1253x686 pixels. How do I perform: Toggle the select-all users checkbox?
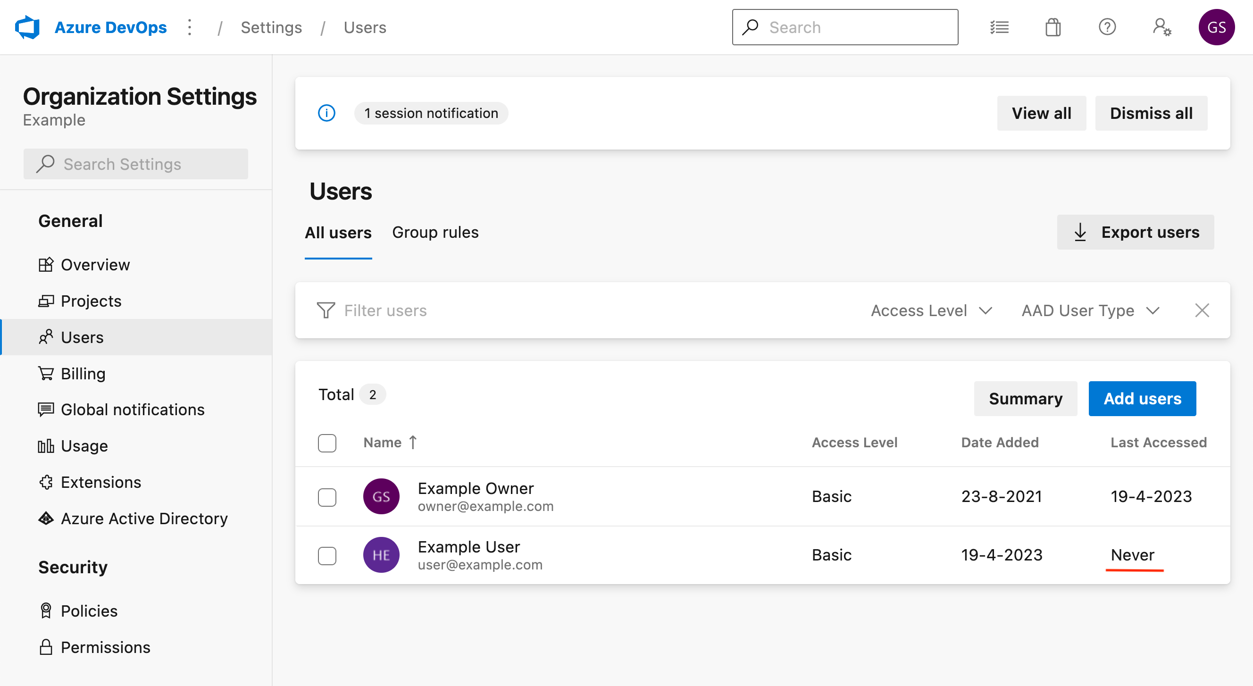[x=327, y=443]
